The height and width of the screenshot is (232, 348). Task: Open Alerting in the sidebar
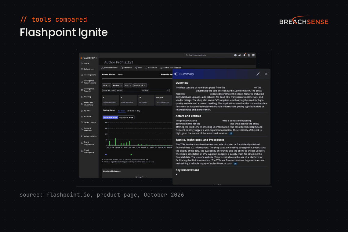pos(86,97)
